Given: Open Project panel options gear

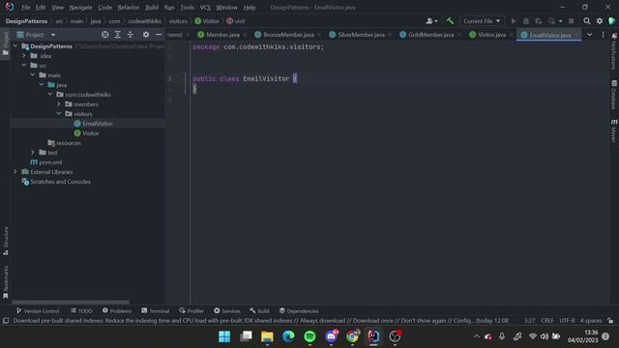Looking at the screenshot, I should click(x=146, y=35).
